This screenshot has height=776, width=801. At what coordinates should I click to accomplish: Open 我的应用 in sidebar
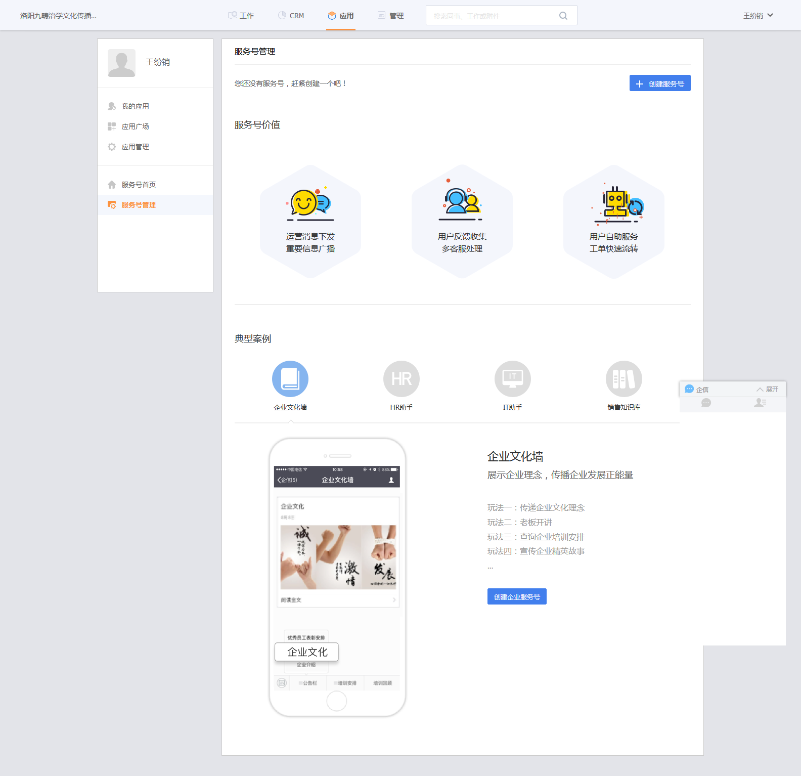135,106
